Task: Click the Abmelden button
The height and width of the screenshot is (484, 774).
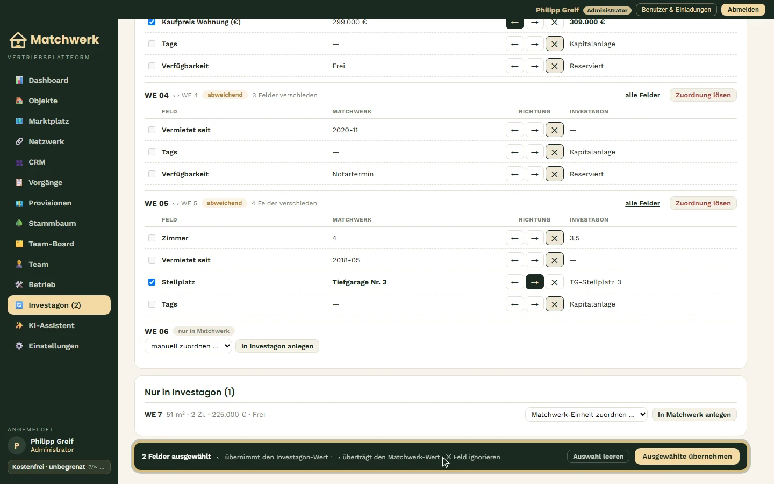Action: click(x=743, y=10)
